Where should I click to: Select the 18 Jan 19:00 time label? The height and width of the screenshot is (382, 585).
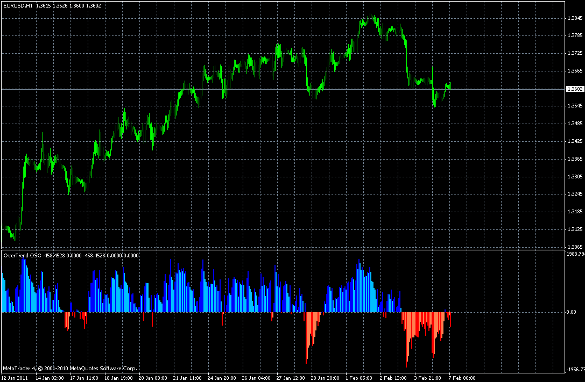pyautogui.click(x=118, y=378)
